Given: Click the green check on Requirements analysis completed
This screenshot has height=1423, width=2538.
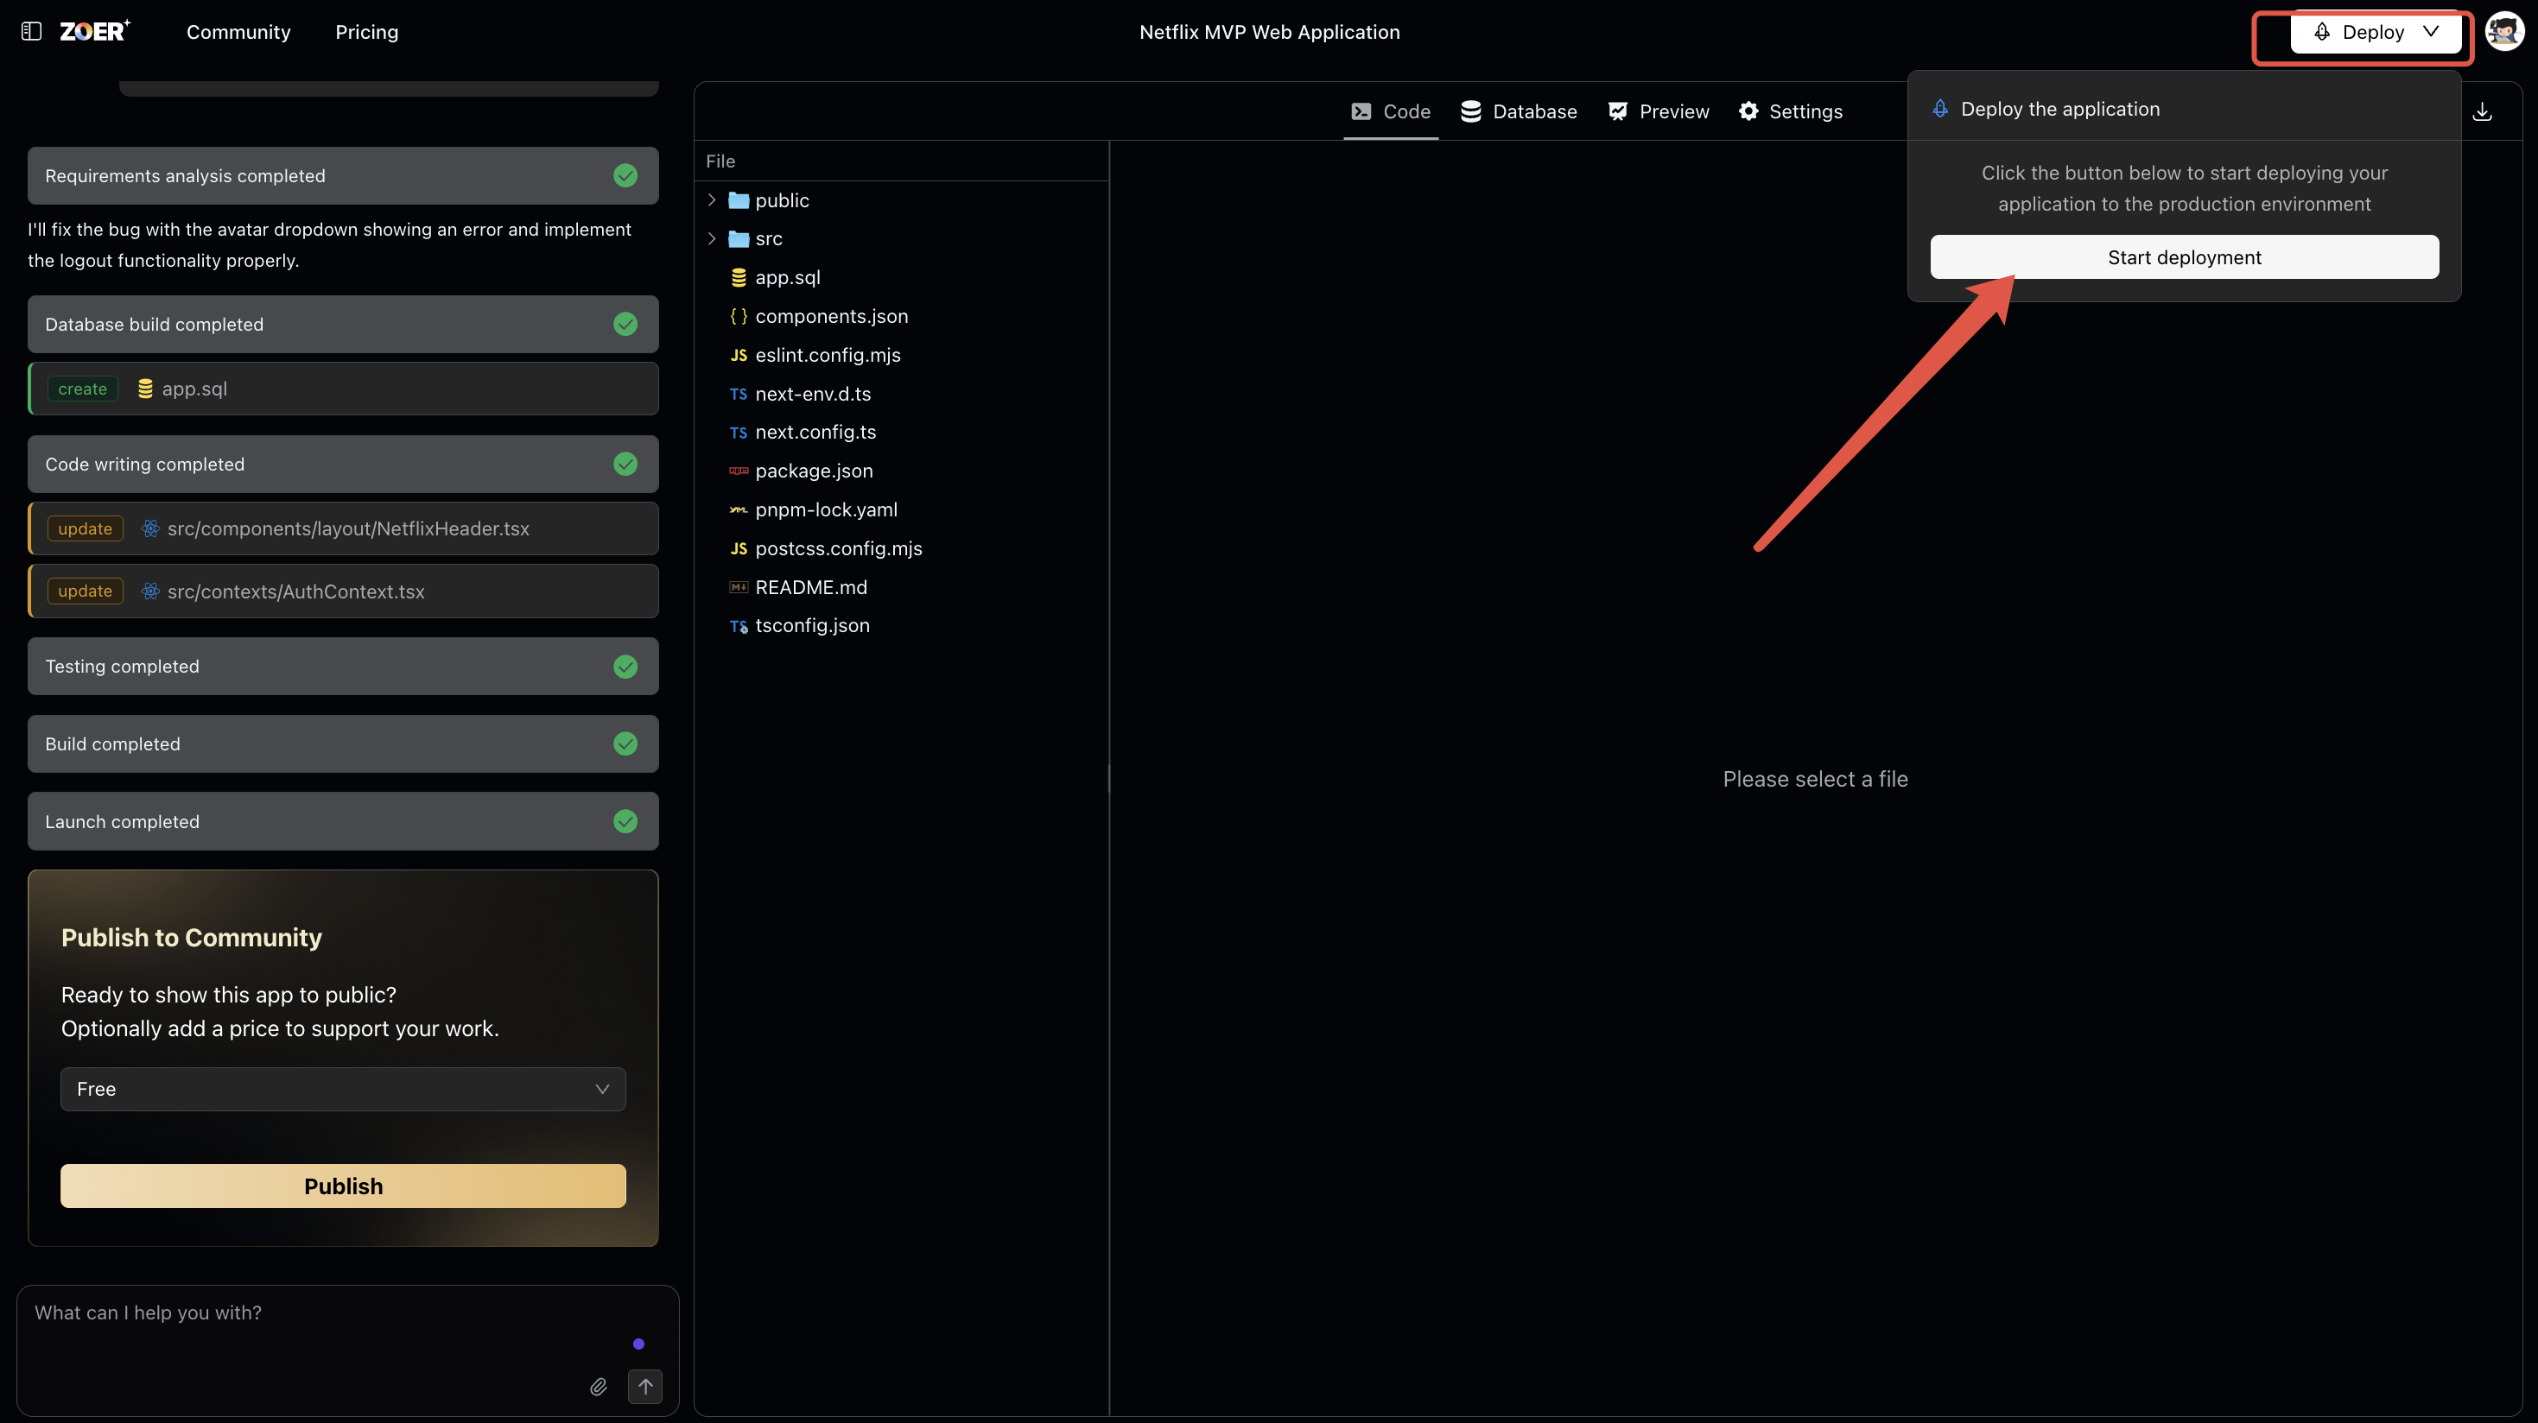Looking at the screenshot, I should tap(625, 175).
